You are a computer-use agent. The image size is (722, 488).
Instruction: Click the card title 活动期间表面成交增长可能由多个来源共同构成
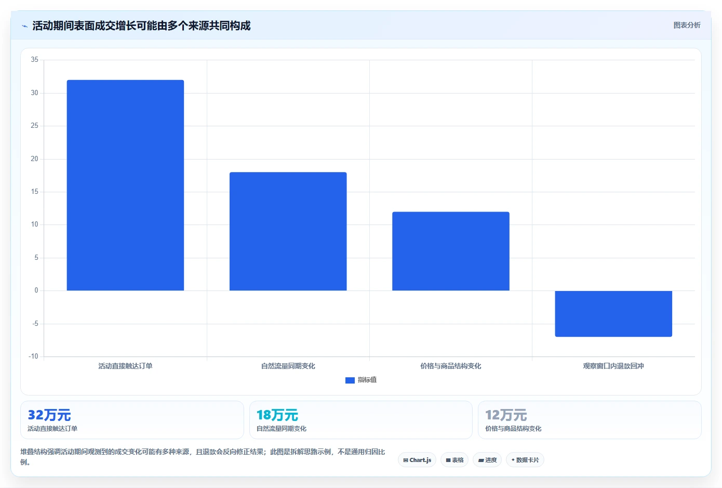pyautogui.click(x=141, y=25)
